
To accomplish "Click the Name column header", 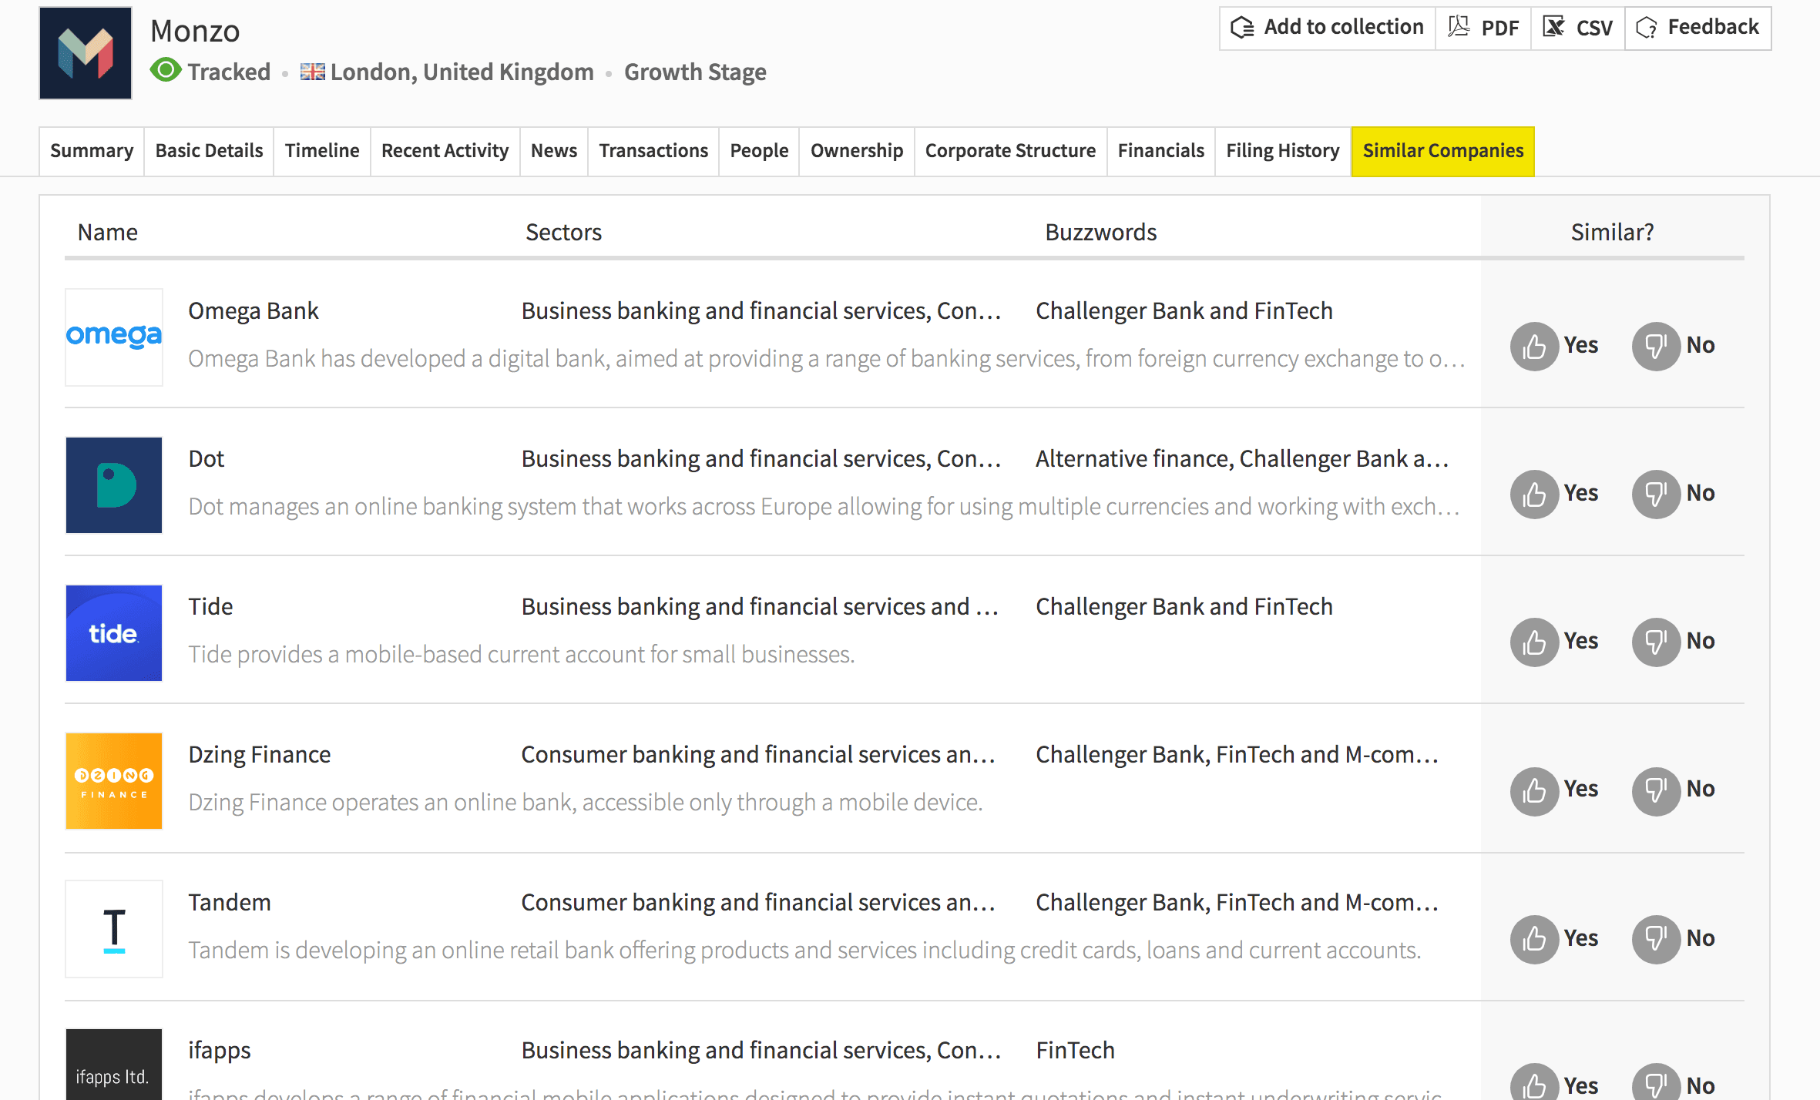I will coord(108,232).
